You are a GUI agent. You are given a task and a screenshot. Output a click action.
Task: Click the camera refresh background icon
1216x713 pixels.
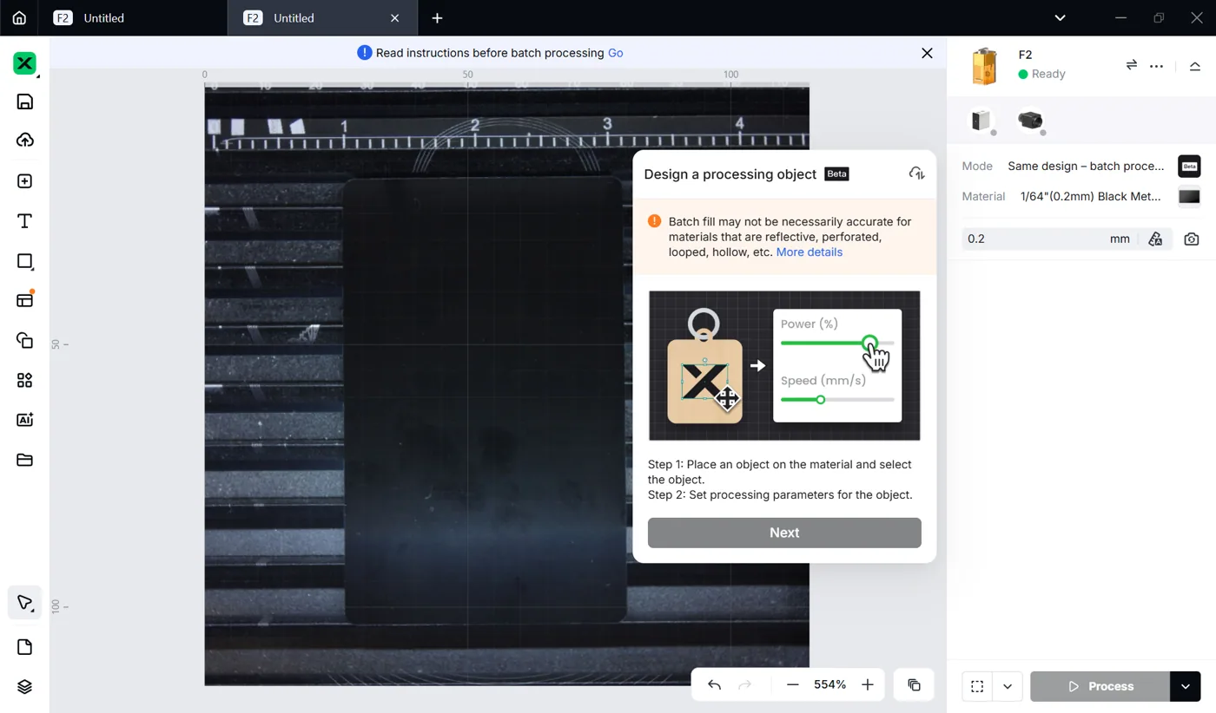point(1191,239)
